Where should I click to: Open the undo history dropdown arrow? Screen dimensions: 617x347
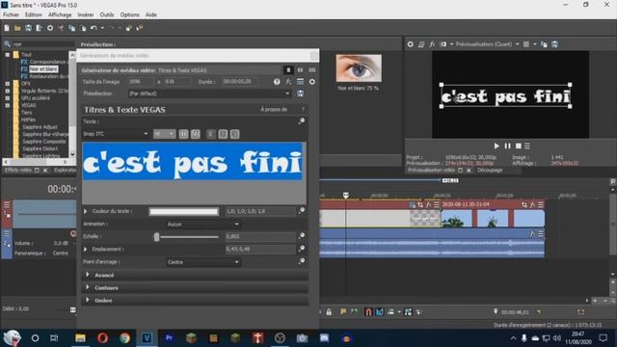coord(102,28)
